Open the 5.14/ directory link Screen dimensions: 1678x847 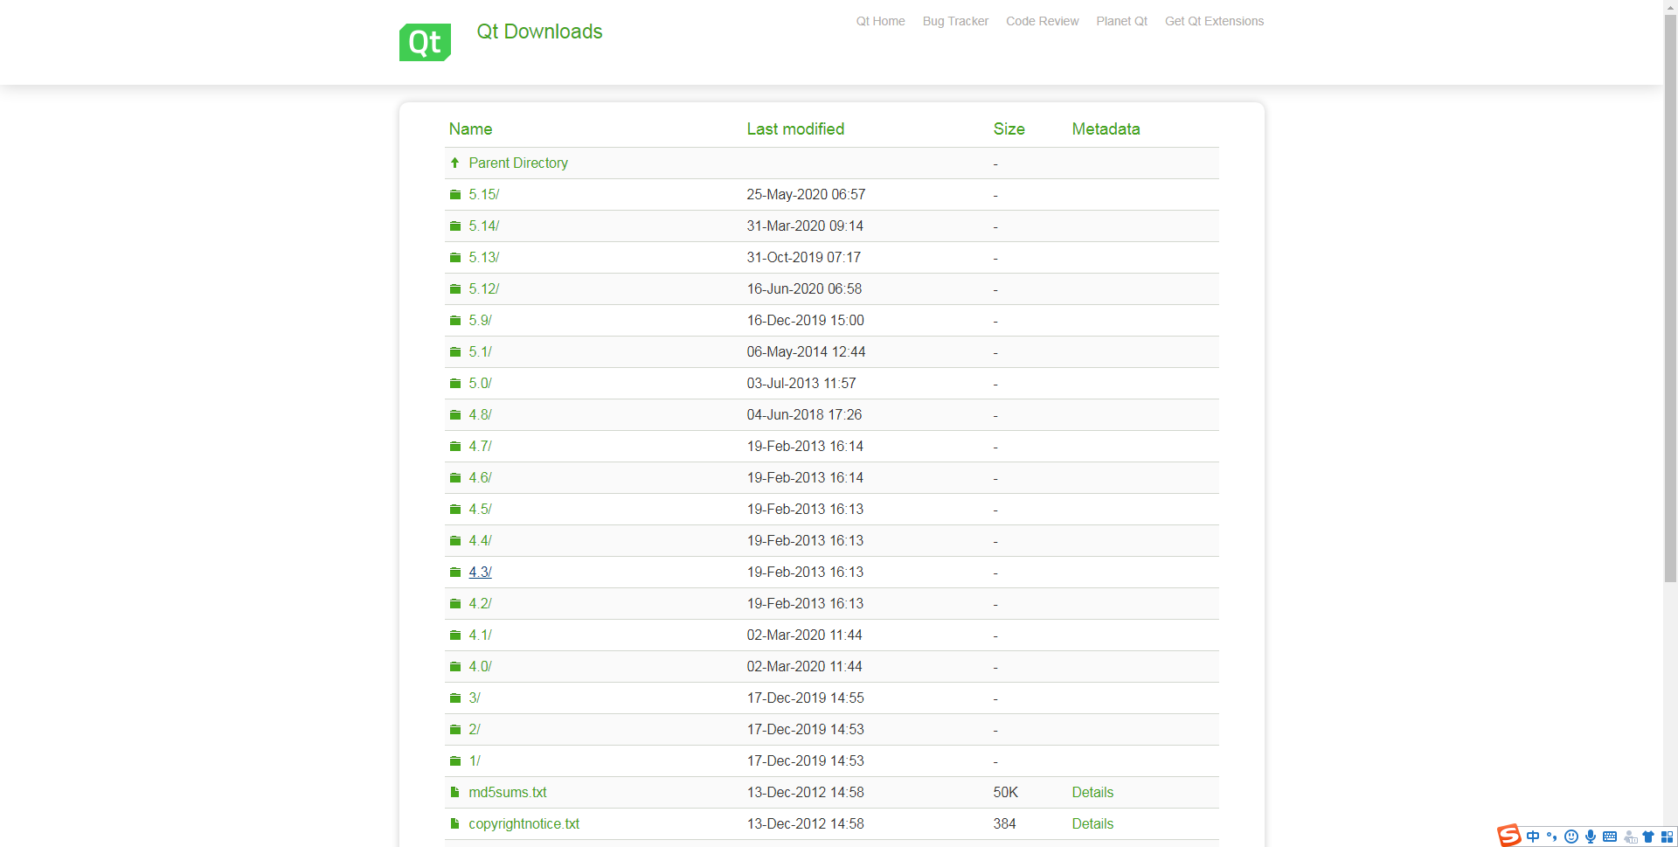pos(483,226)
